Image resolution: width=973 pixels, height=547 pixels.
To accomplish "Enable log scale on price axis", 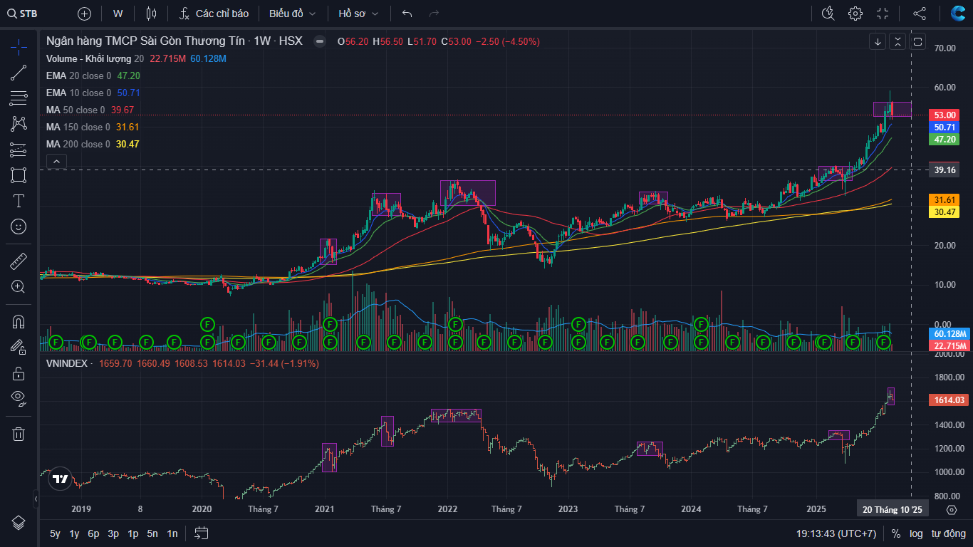I will 916,533.
